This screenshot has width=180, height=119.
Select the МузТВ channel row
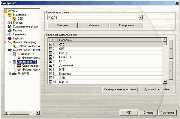105,82
